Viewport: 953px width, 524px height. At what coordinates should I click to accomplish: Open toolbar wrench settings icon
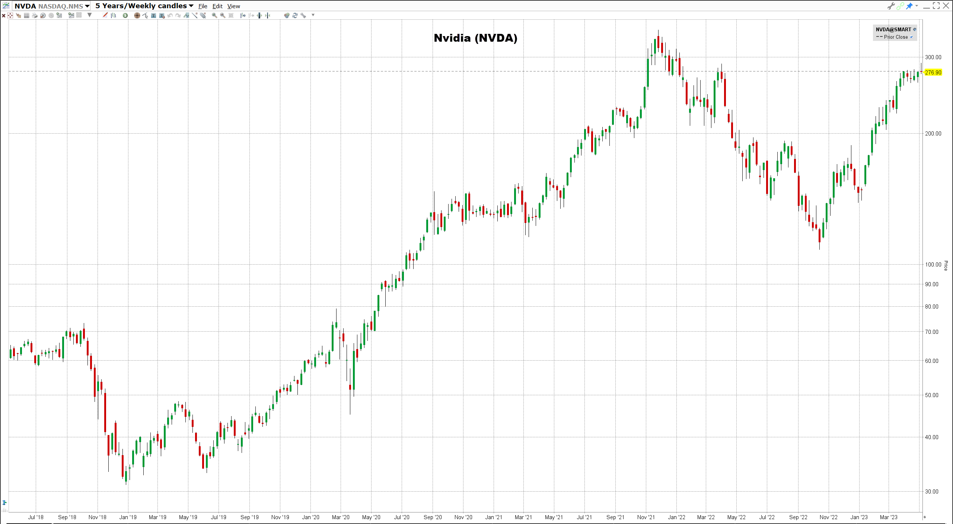[x=303, y=16]
